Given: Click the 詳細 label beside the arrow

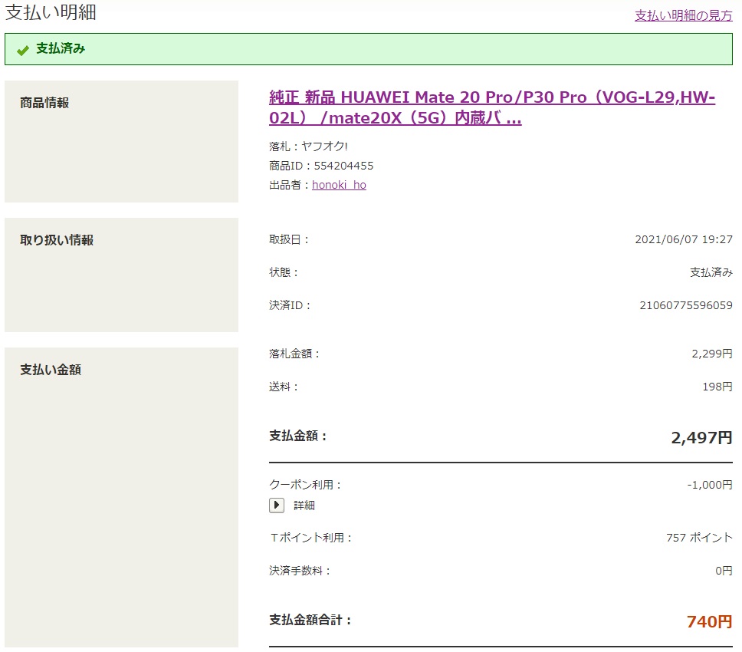Looking at the screenshot, I should tap(304, 505).
